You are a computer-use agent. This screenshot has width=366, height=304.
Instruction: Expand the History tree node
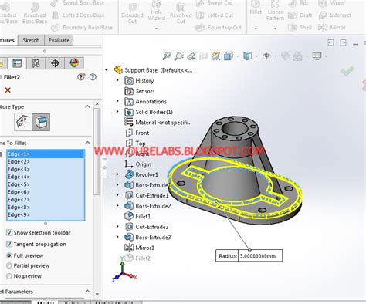[x=117, y=80]
